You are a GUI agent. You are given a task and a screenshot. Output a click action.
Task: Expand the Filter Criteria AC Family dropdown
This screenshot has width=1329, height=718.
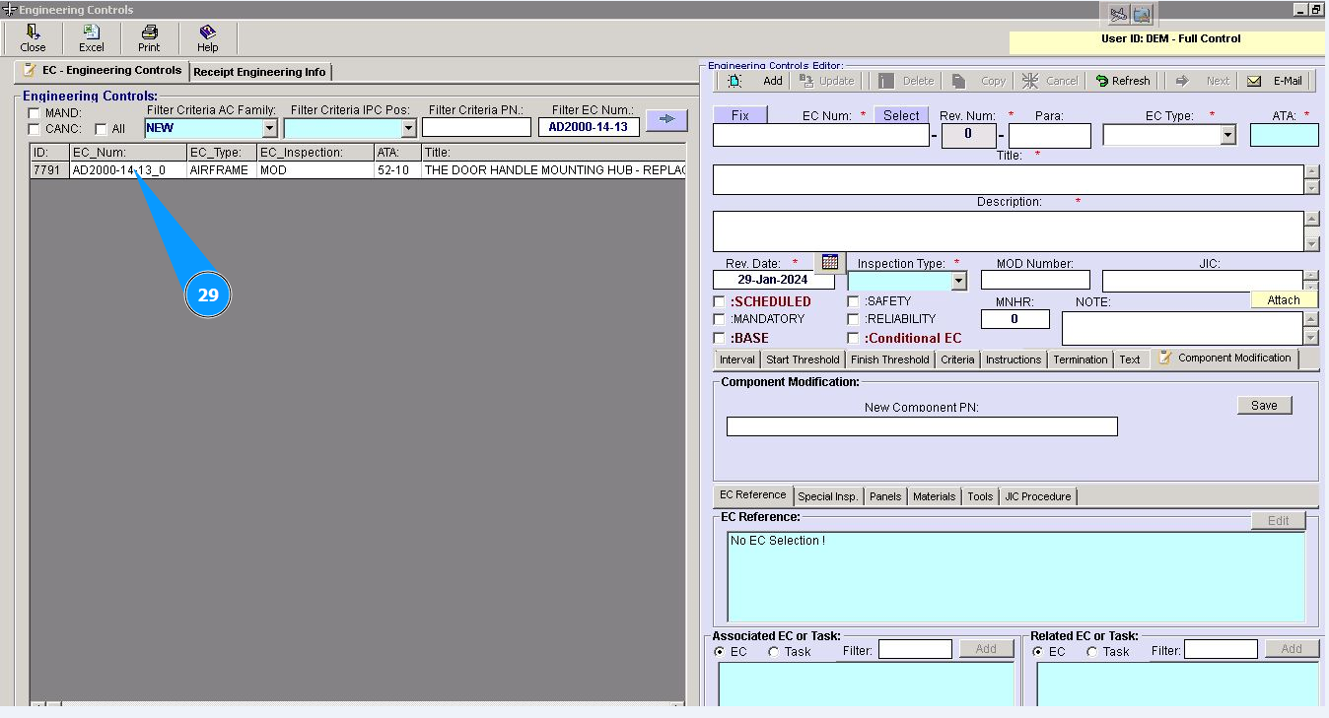pyautogui.click(x=270, y=128)
